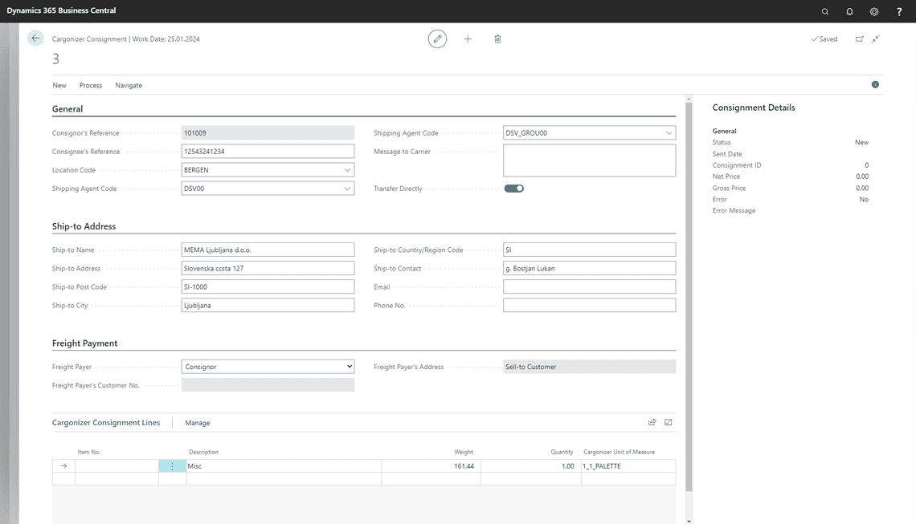
Task: Click the back arrow button
Action: pos(35,39)
